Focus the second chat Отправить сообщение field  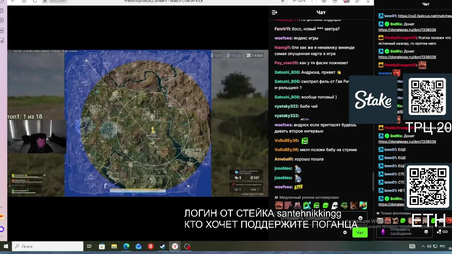click(x=405, y=231)
